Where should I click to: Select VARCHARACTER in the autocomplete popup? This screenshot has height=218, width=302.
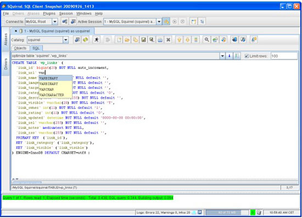55,95
